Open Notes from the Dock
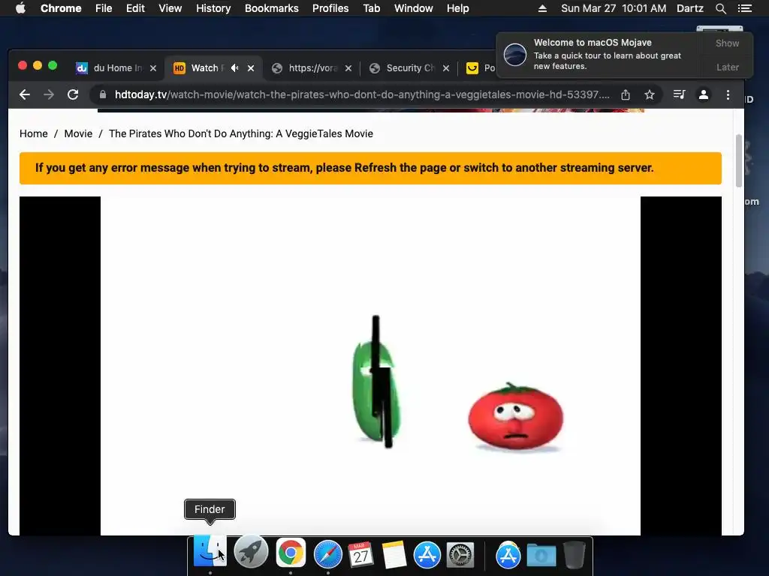The width and height of the screenshot is (769, 576). click(394, 554)
